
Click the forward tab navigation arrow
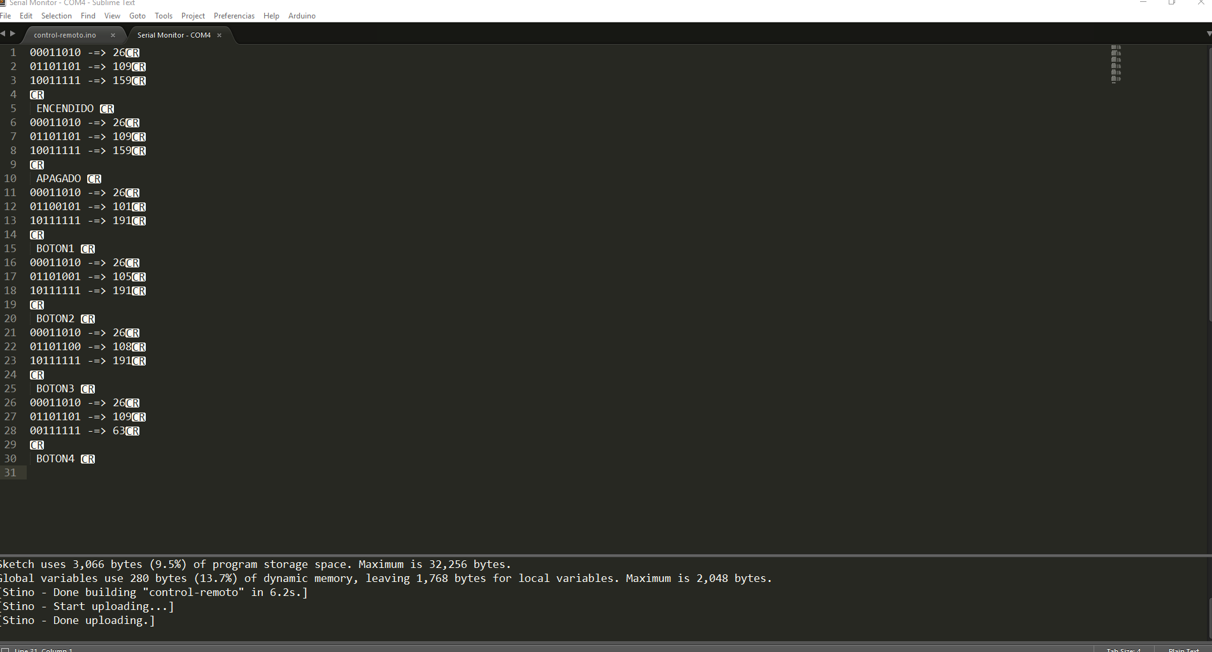(x=13, y=34)
